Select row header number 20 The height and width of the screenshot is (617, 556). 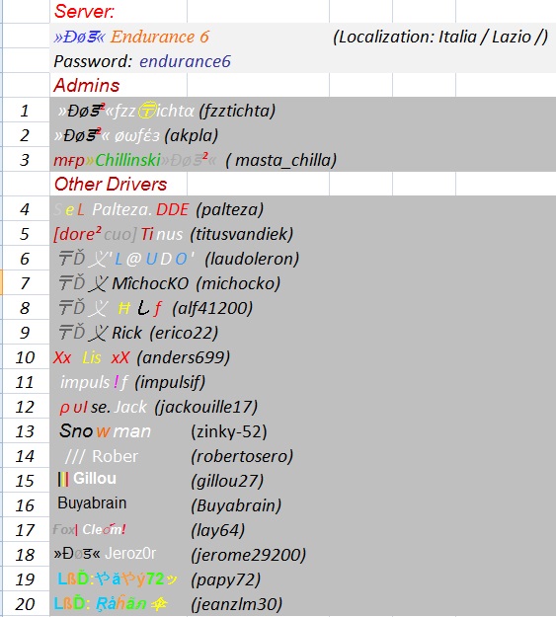25,604
